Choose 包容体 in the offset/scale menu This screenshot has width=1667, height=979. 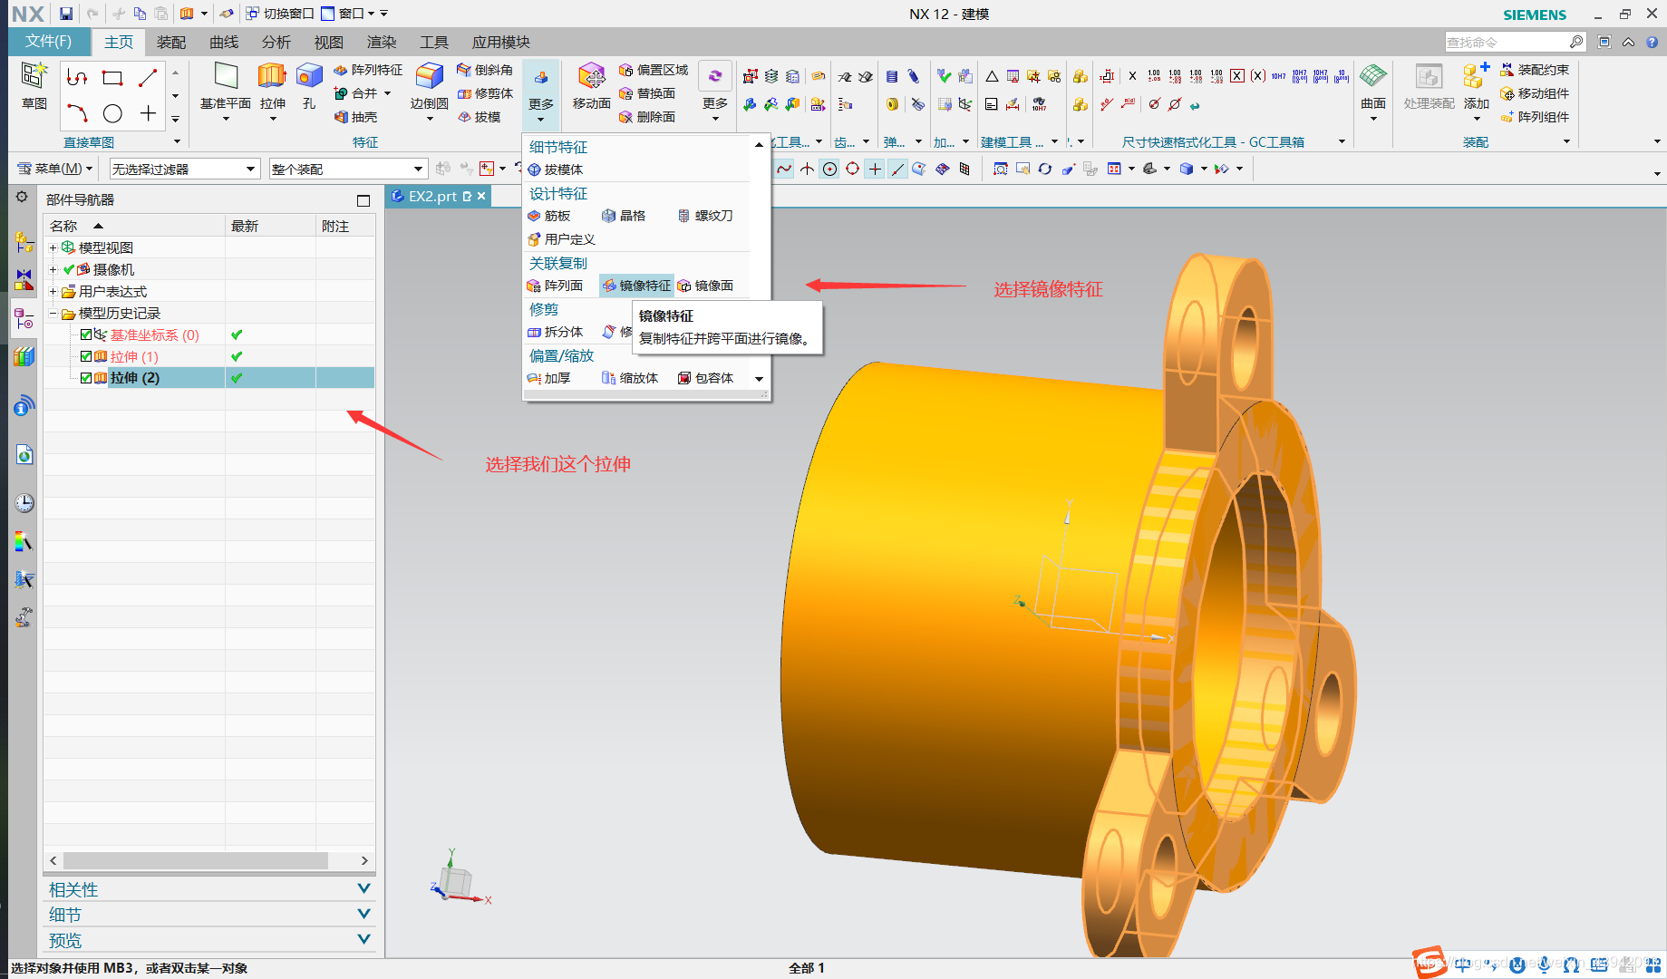(x=705, y=378)
